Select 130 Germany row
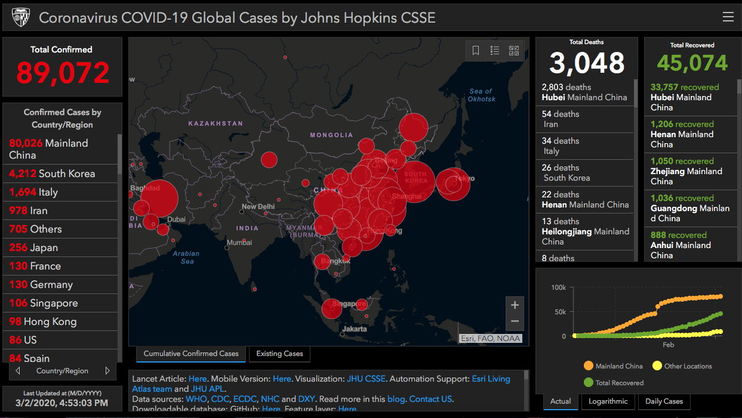The height and width of the screenshot is (418, 742). [60, 284]
